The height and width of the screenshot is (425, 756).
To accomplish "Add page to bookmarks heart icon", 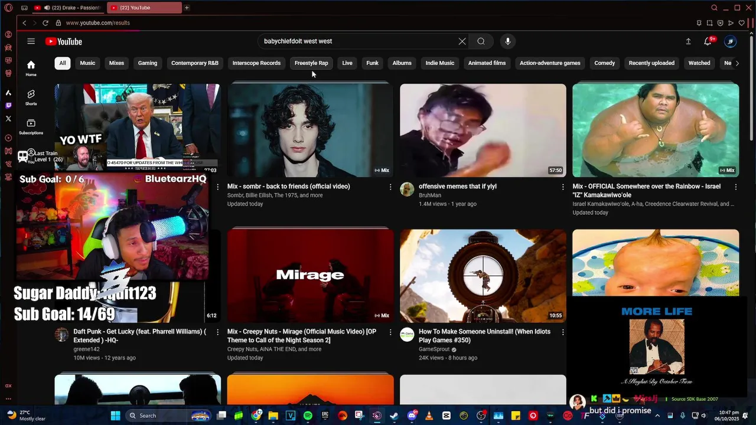I will 741,23.
